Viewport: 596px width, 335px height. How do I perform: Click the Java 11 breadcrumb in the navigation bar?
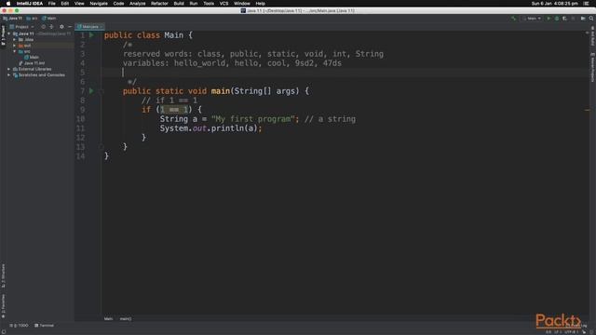(12, 19)
